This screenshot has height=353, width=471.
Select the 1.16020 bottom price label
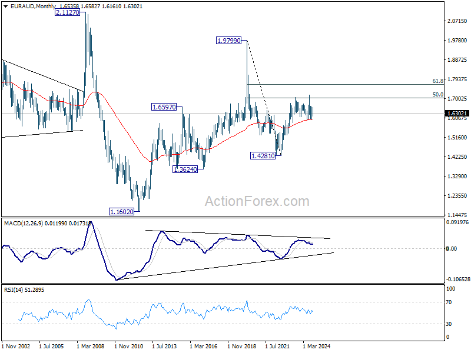point(122,212)
